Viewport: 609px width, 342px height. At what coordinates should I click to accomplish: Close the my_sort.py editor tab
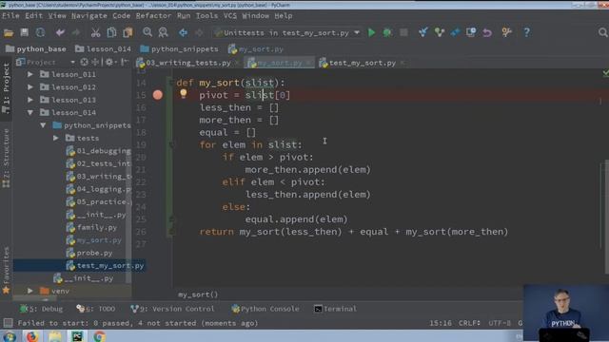(308, 63)
